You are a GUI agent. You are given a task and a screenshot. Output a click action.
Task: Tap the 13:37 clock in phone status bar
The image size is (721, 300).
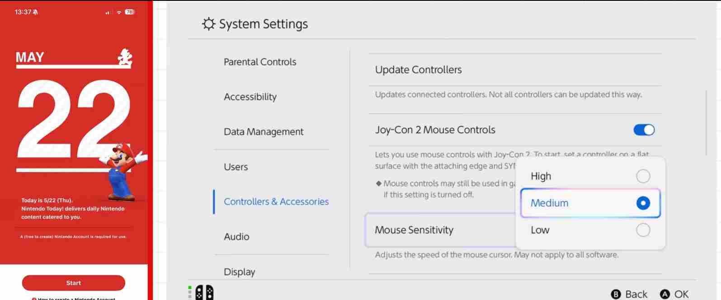[x=23, y=12]
